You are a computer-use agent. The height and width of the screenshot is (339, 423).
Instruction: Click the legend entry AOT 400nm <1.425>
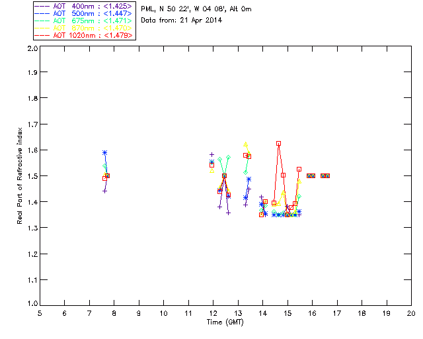[x=83, y=6]
